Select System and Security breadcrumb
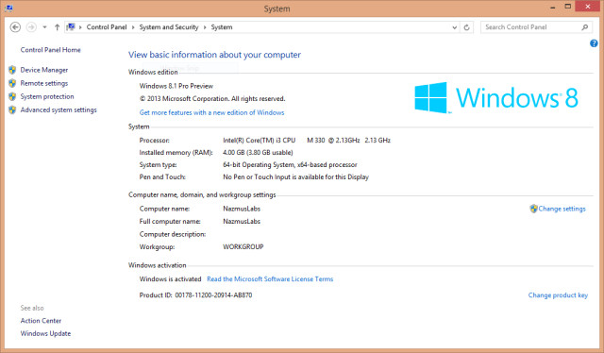This screenshot has height=353, width=604. (x=169, y=27)
